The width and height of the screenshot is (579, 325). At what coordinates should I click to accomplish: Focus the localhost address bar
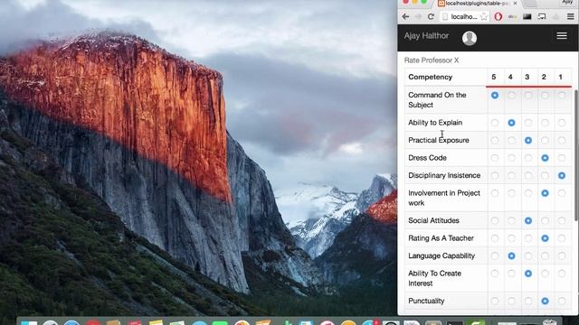click(x=465, y=16)
